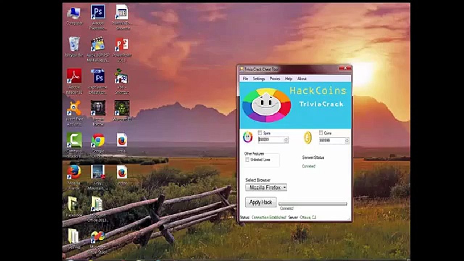Open the Computer desktop icon
Viewport: 464px width, 261px height.
pyautogui.click(x=74, y=13)
